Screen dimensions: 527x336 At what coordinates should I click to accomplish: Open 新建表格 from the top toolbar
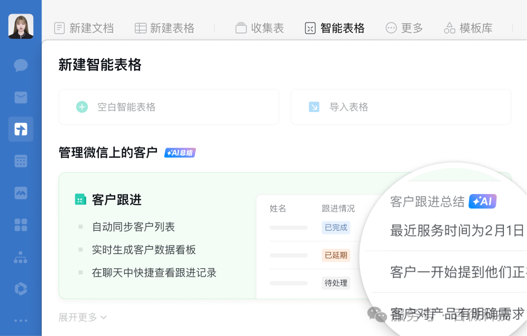pos(164,28)
